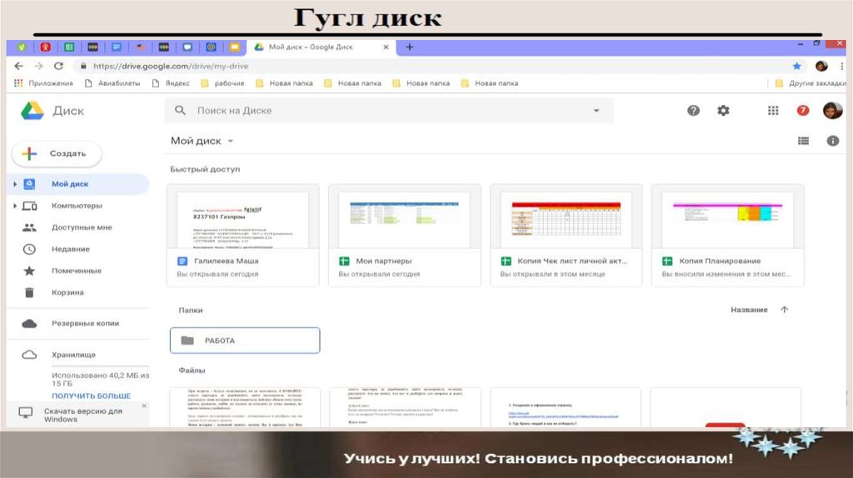The image size is (853, 478).
Task: Open Google Drive settings gear
Action: (x=723, y=111)
